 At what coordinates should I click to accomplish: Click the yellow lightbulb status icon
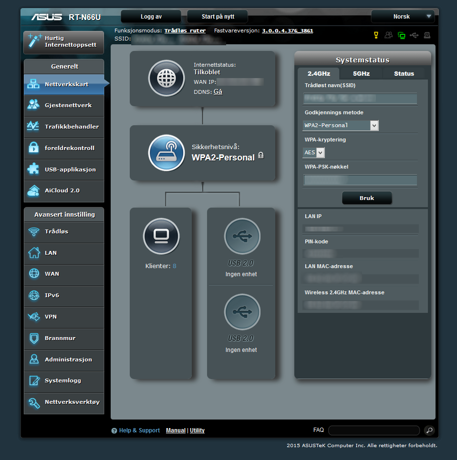point(376,36)
